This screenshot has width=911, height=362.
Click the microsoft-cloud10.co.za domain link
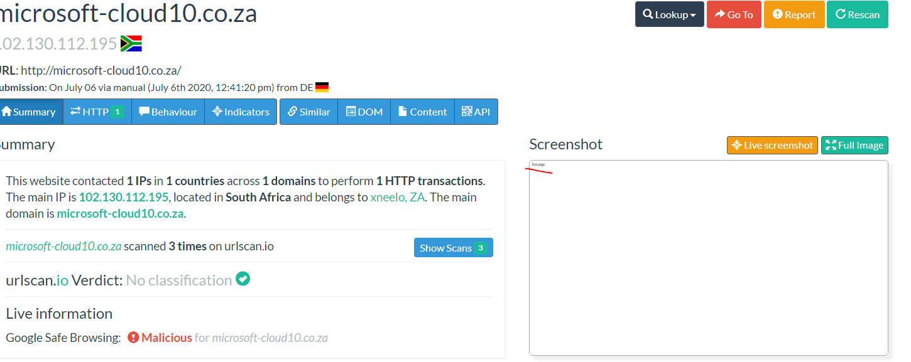(x=119, y=213)
